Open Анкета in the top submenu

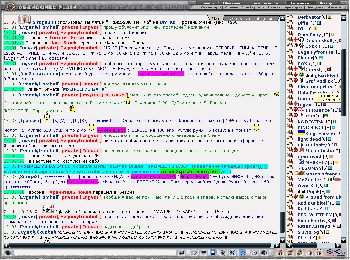pos(335,7)
